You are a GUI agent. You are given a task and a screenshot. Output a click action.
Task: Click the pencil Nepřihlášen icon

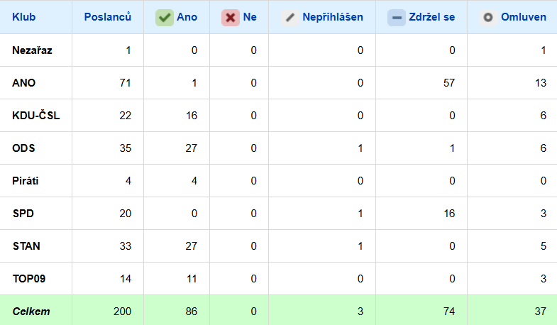click(x=289, y=18)
